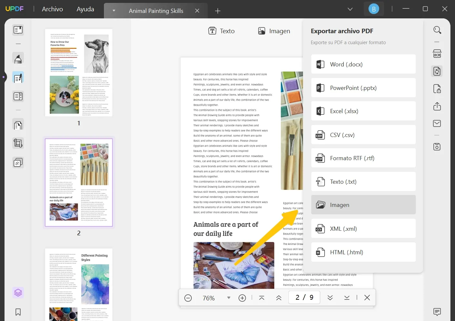Export as Texto (.txt)
Viewport: 455px width, 321px height.
(x=363, y=181)
